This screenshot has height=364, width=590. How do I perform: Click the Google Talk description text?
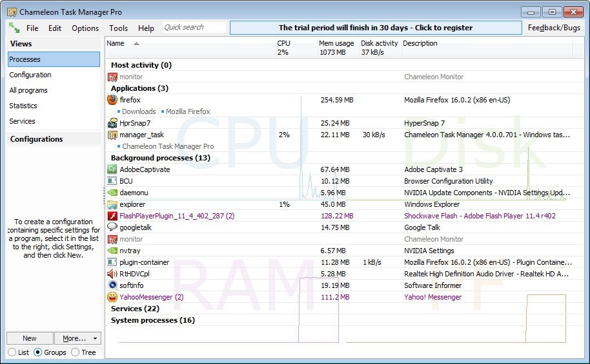click(x=422, y=227)
